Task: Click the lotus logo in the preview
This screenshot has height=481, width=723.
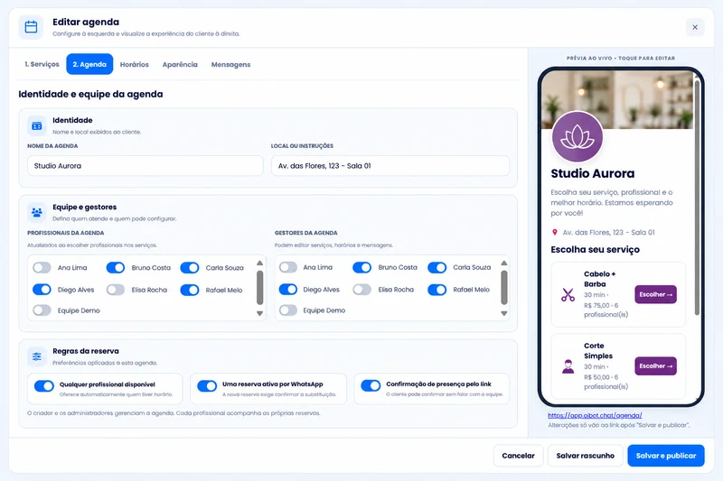Action: pos(577,136)
